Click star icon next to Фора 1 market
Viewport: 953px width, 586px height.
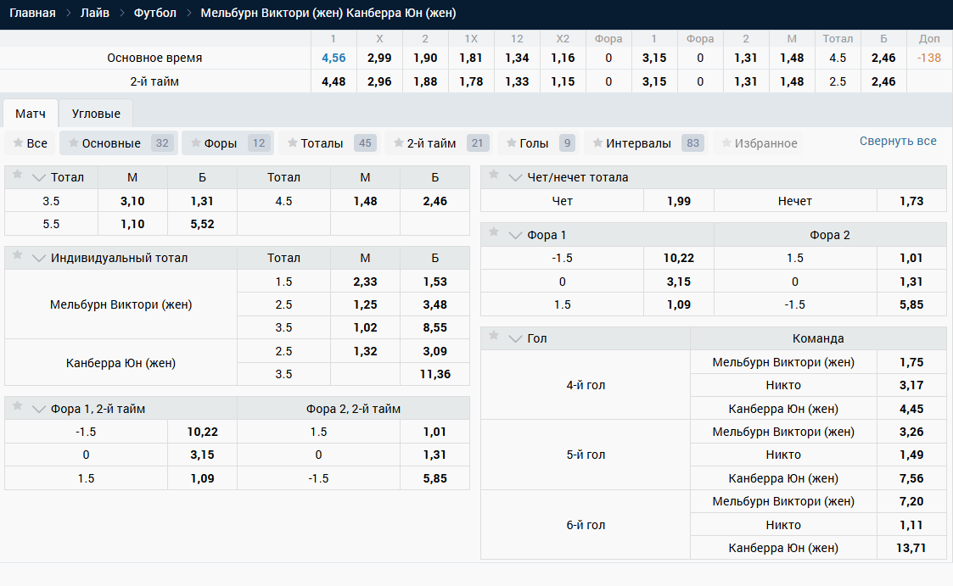(x=494, y=233)
